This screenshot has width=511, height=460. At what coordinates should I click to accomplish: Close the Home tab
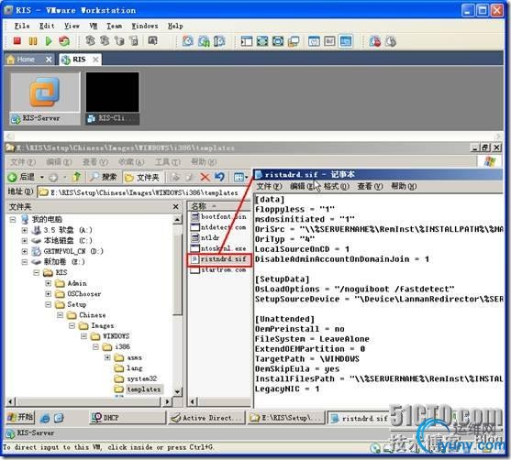point(49,60)
